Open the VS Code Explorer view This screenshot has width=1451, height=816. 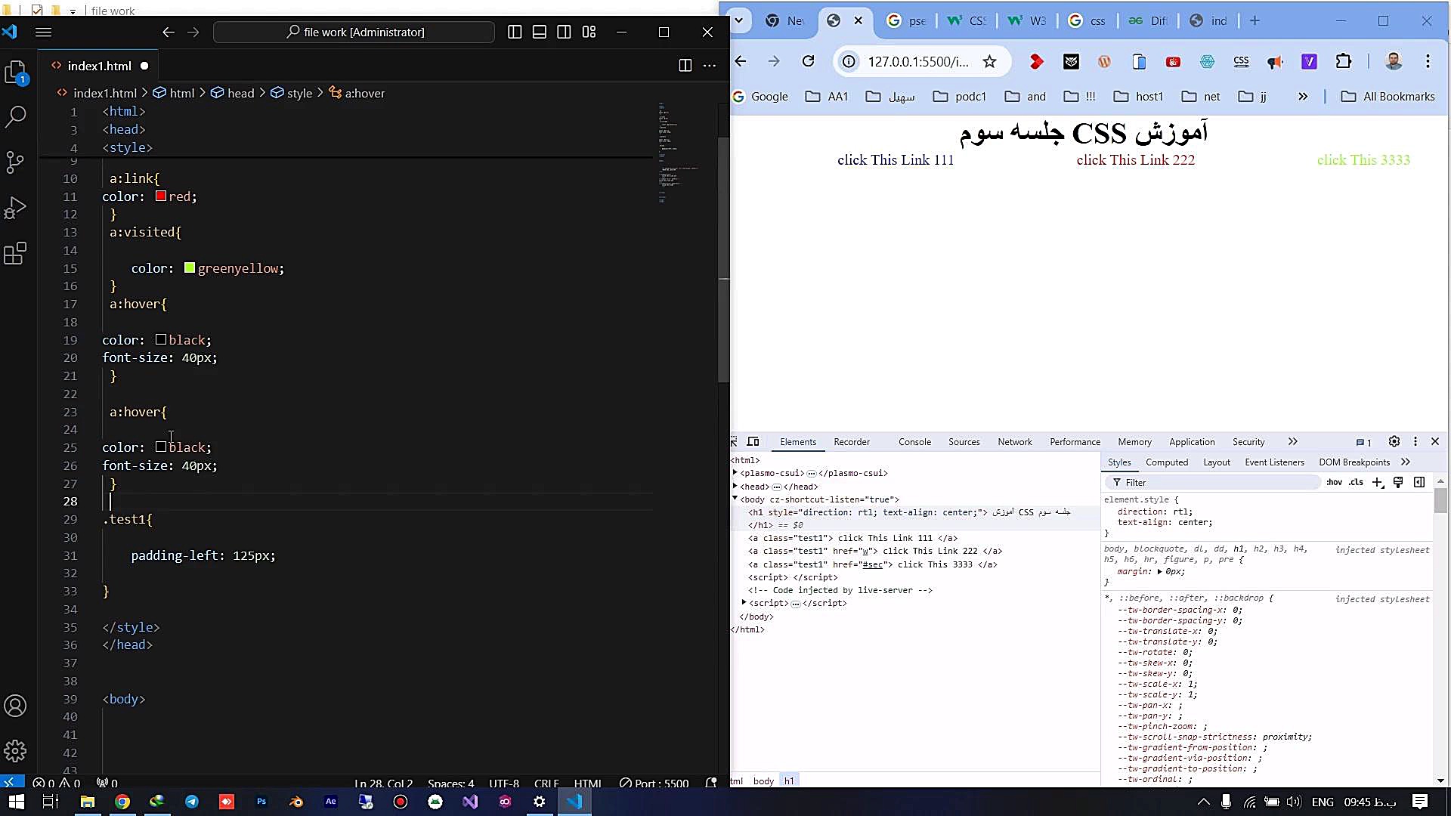pyautogui.click(x=16, y=73)
